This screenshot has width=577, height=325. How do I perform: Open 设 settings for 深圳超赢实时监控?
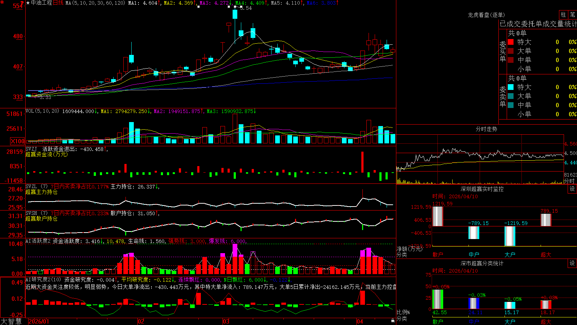[x=572, y=189]
